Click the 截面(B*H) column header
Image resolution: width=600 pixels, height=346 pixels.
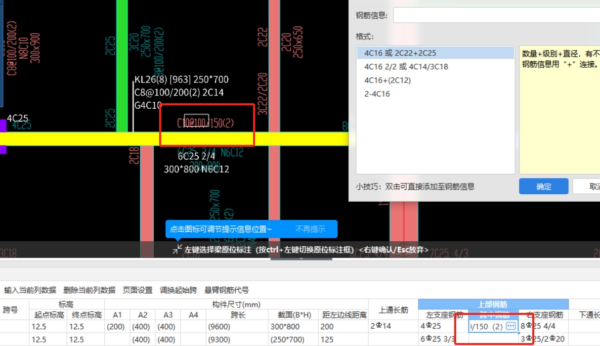coord(294,315)
